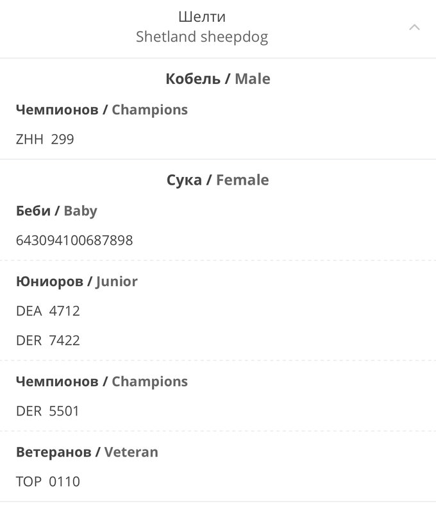
Task: Click the word Junior in class label
Action: [117, 282]
